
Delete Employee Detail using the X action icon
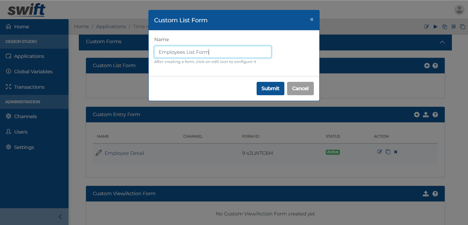click(395, 151)
